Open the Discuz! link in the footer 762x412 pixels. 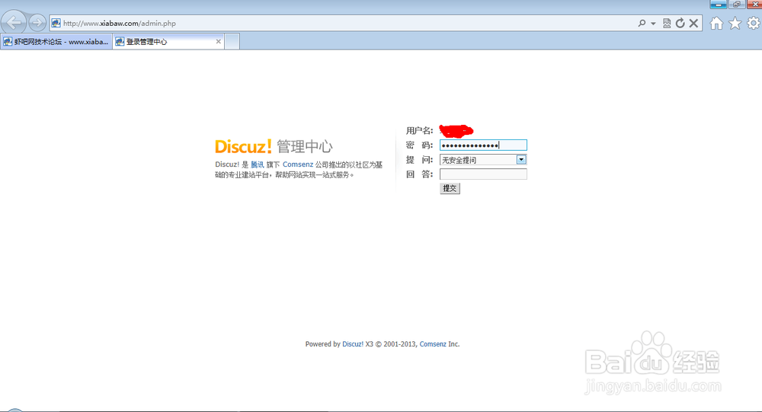[x=353, y=344]
